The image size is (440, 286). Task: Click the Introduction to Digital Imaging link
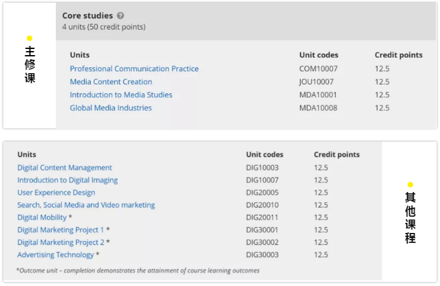click(67, 180)
